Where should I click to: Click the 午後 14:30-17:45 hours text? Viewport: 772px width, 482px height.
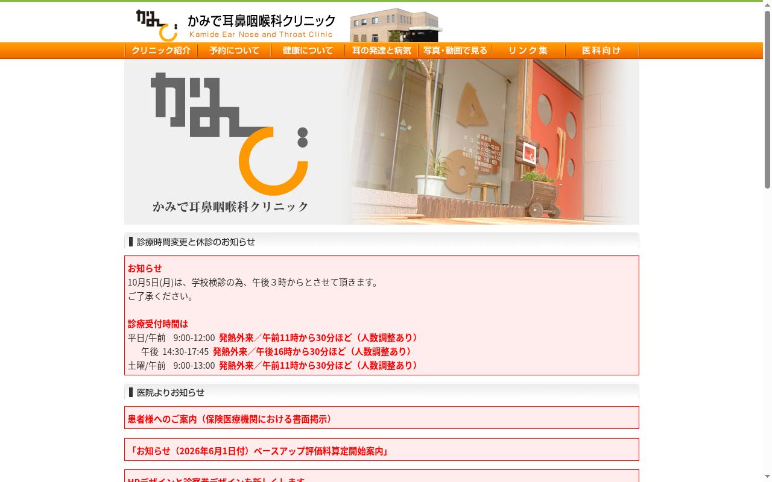[x=175, y=351]
